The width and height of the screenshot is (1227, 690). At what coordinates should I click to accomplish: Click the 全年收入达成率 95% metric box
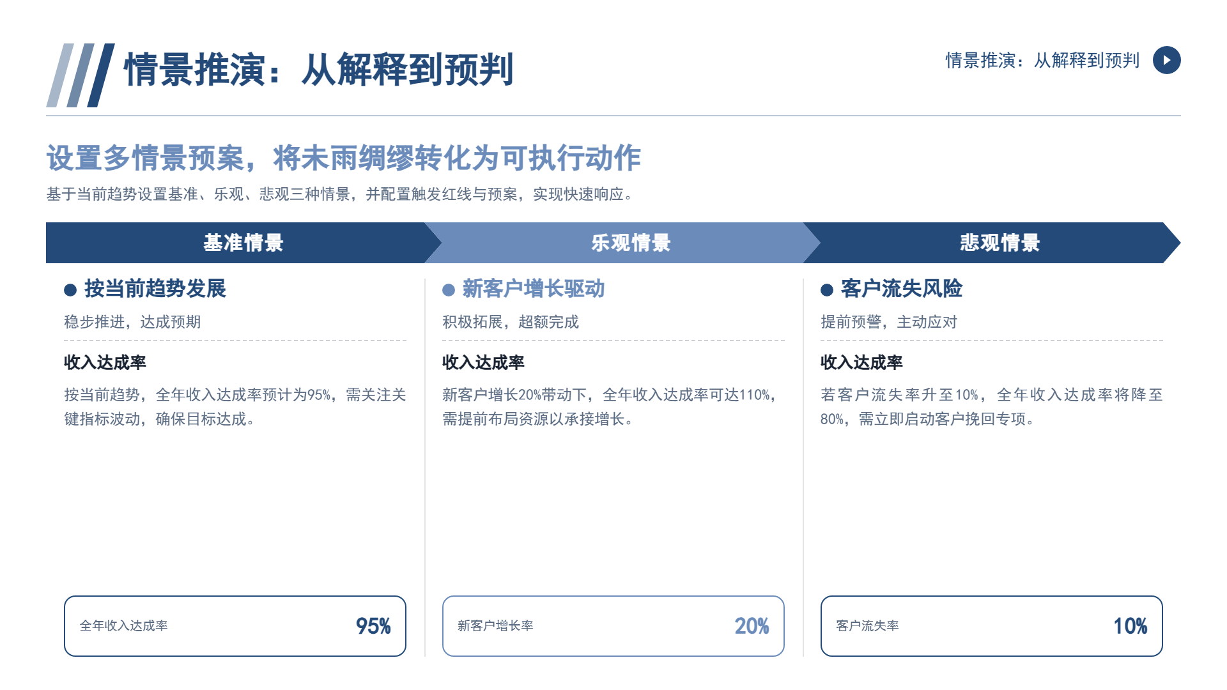pos(235,626)
